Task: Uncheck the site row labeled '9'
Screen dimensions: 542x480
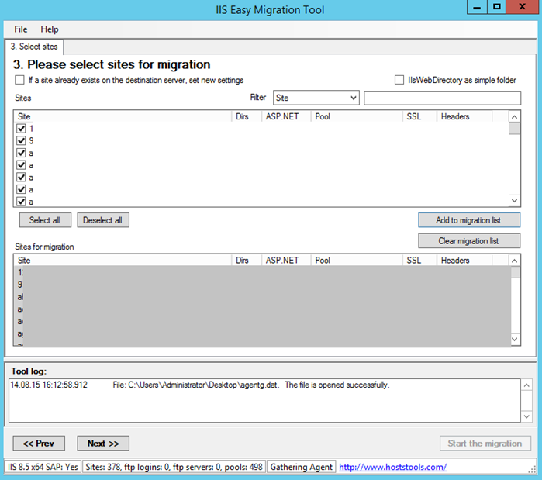Action: [x=21, y=140]
